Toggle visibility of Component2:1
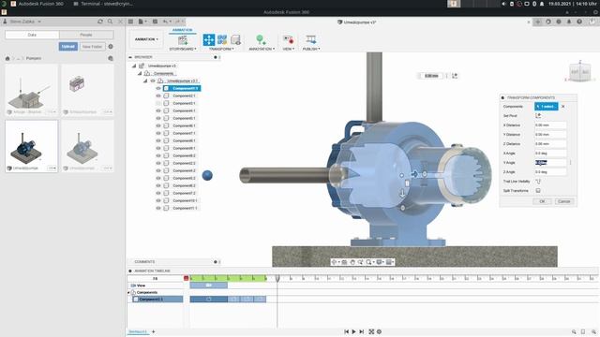 click(x=158, y=95)
